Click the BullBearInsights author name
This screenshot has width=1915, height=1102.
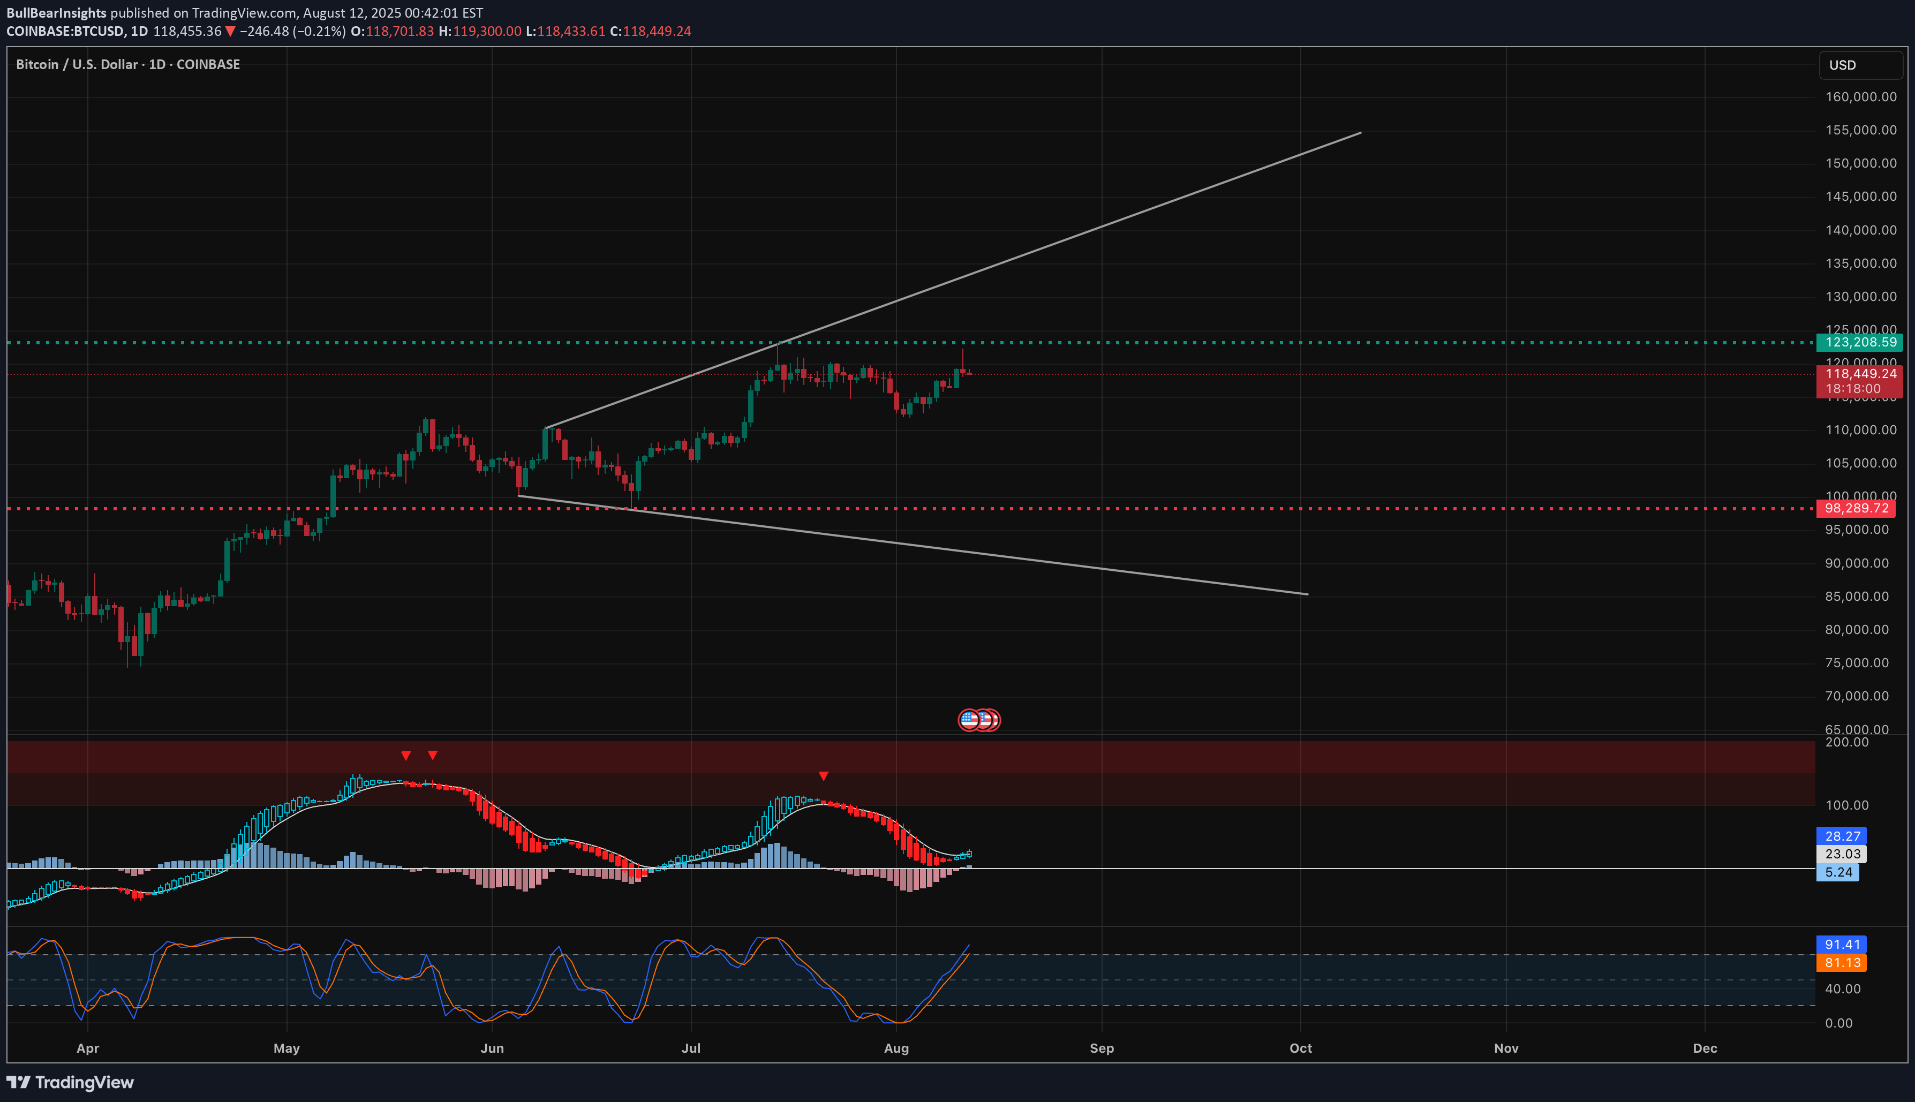coord(56,13)
